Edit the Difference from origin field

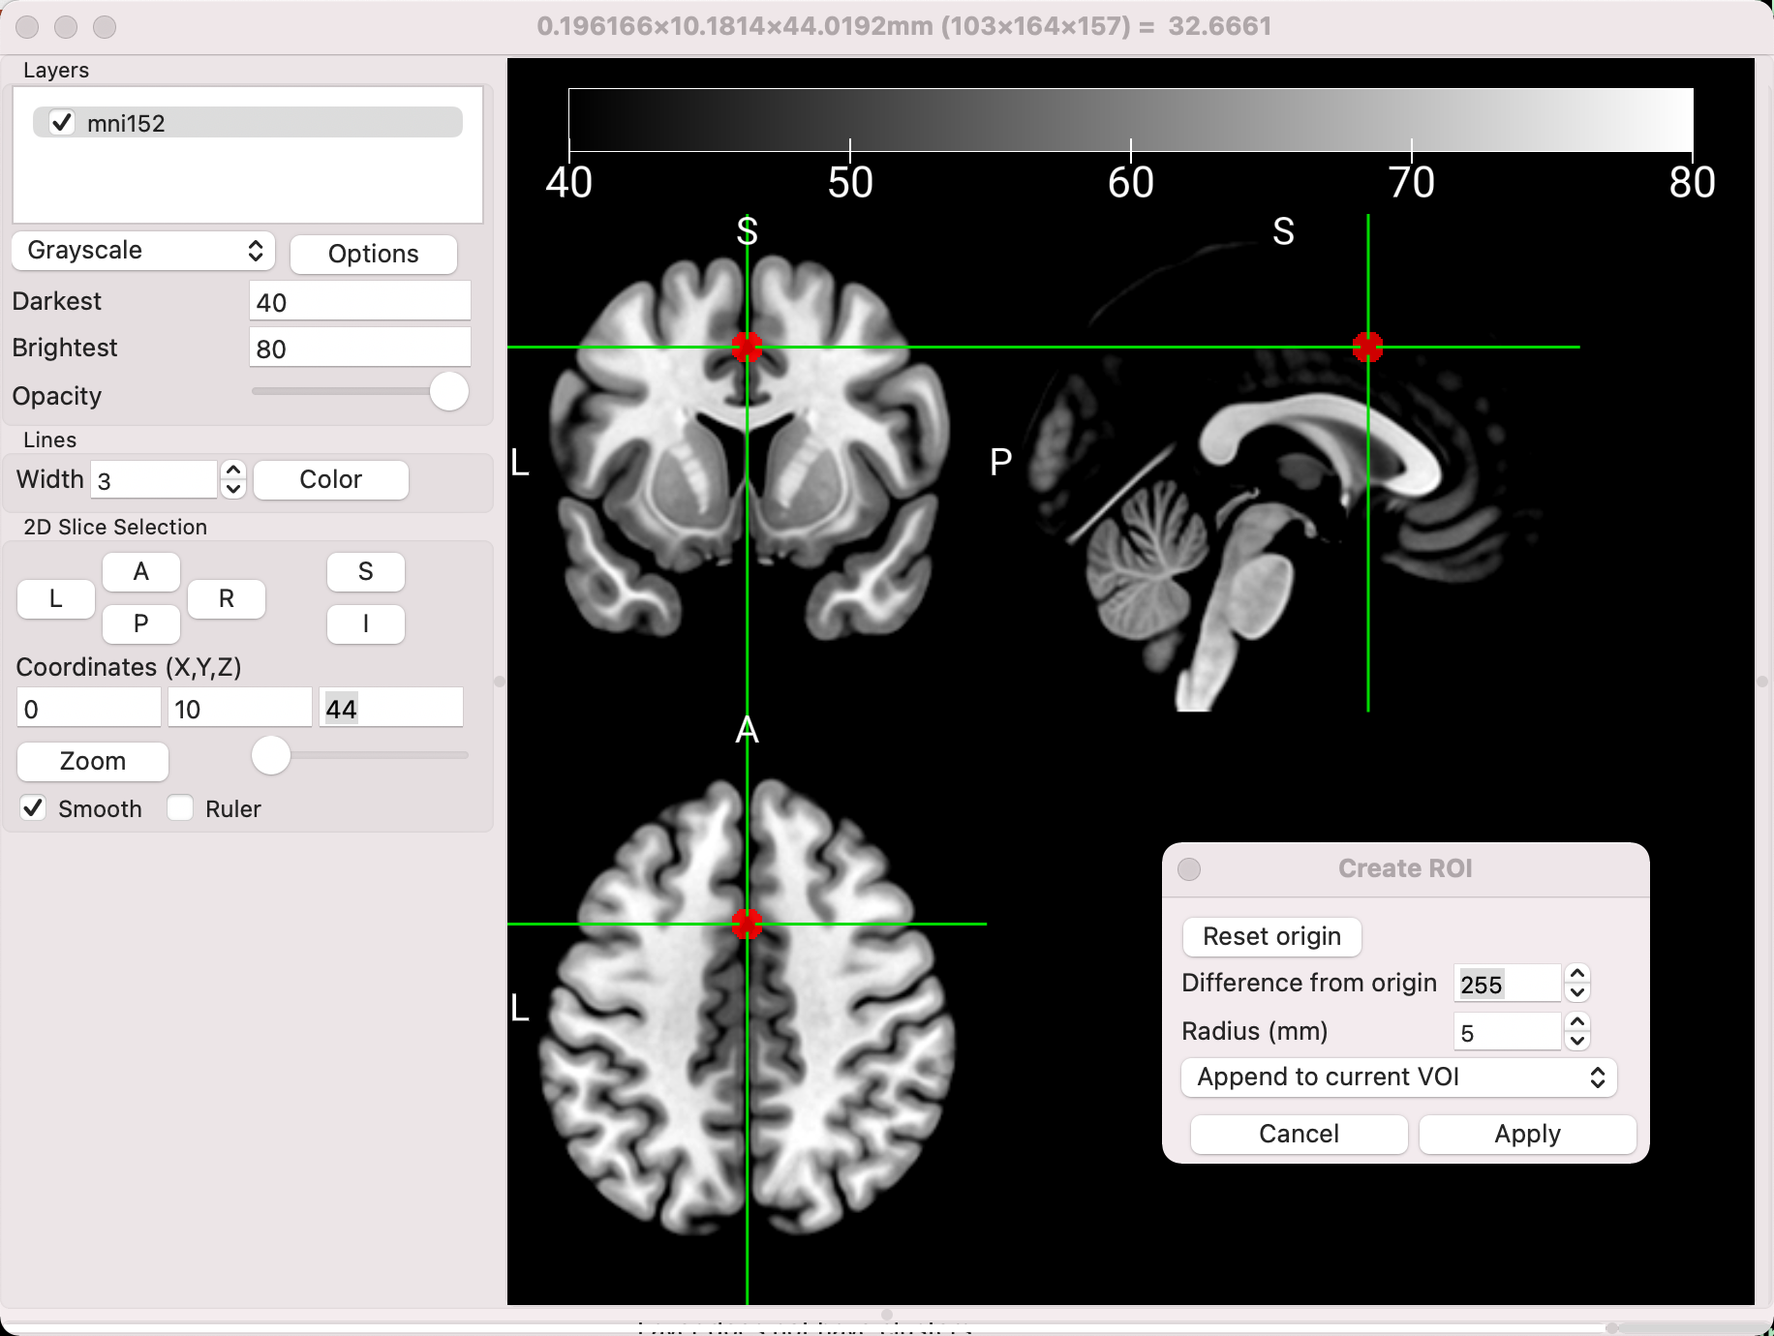(x=1507, y=984)
